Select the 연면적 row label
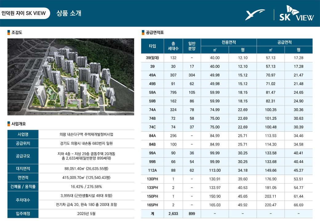The image size is (320, 221). [23, 177]
